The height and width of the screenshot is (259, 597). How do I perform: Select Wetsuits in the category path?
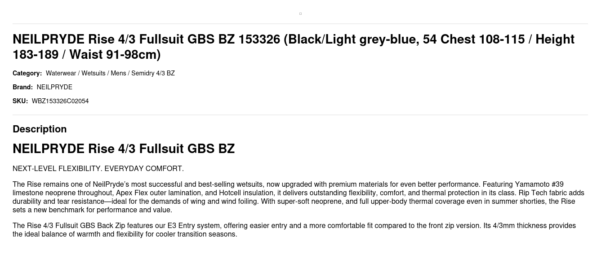click(93, 73)
